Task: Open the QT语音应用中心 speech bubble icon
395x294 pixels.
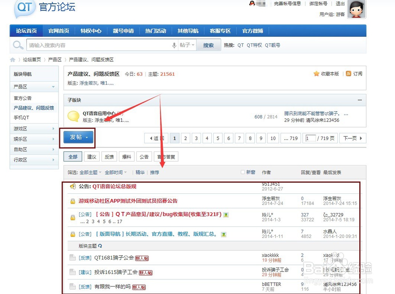Action: coord(73,116)
